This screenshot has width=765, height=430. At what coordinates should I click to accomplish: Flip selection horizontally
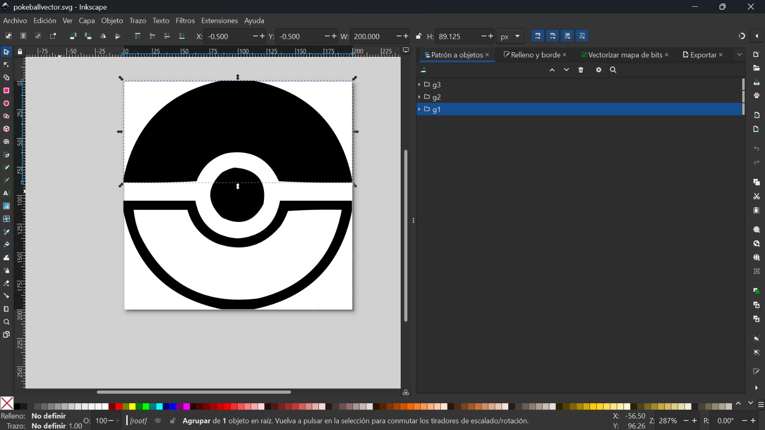coord(103,36)
